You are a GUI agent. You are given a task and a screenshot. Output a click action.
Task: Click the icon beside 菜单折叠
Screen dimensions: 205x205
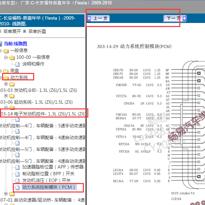[24, 31]
